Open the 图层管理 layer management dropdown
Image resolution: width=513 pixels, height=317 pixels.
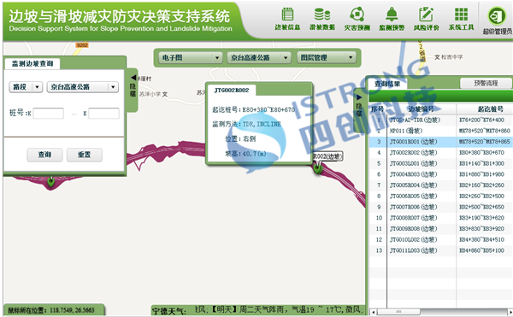pos(327,58)
